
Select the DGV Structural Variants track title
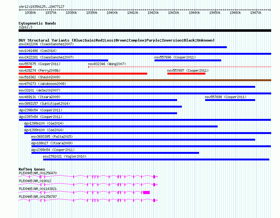117,40
